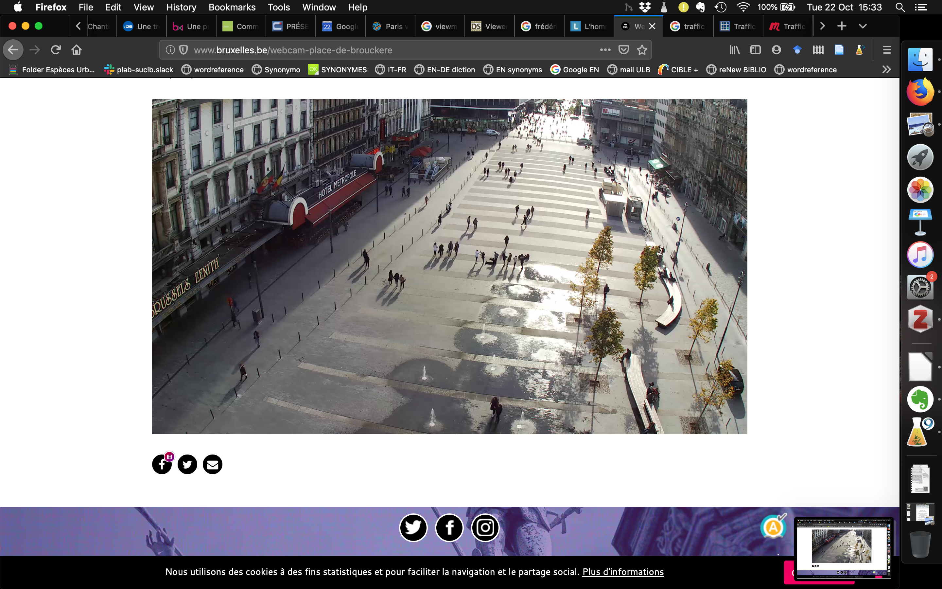Screen dimensions: 942x589
Task: Switch to the PRÉSE tab
Action: click(291, 26)
